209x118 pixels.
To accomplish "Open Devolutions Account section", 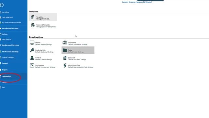I will point(10,29).
